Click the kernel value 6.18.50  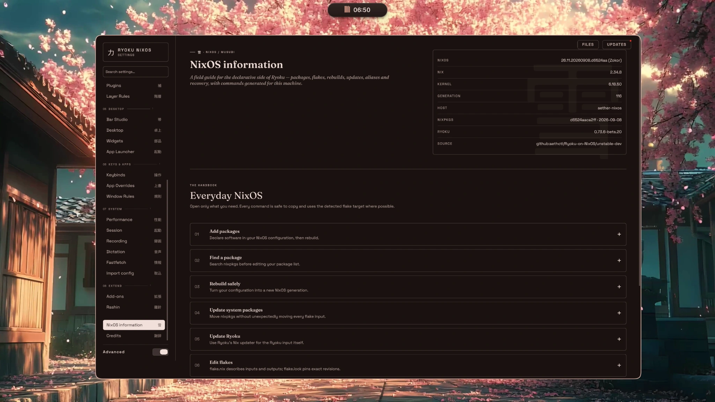[615, 84]
